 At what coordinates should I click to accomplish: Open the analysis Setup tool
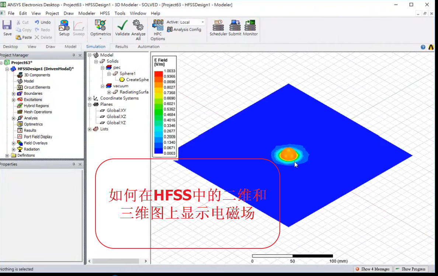pos(64,28)
